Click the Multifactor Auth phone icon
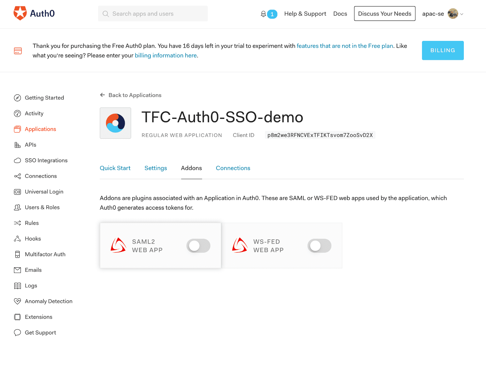The height and width of the screenshot is (367, 486). coord(17,254)
